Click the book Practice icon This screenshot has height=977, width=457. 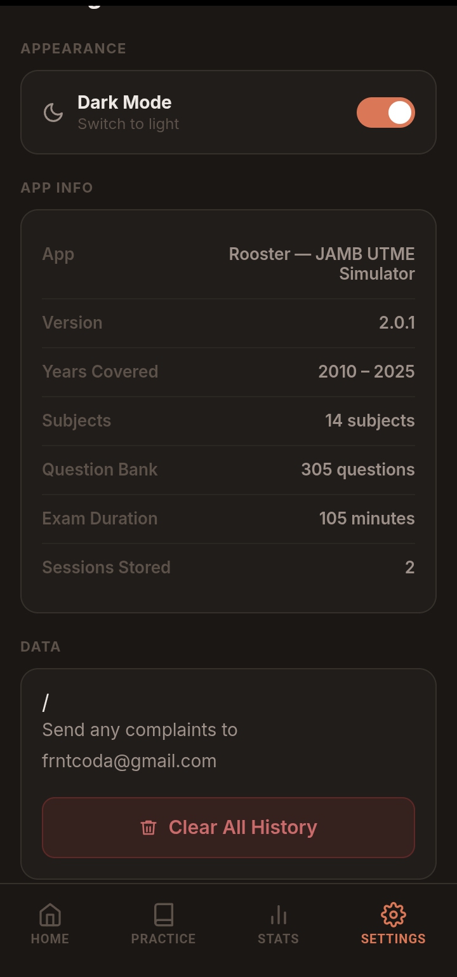163,915
